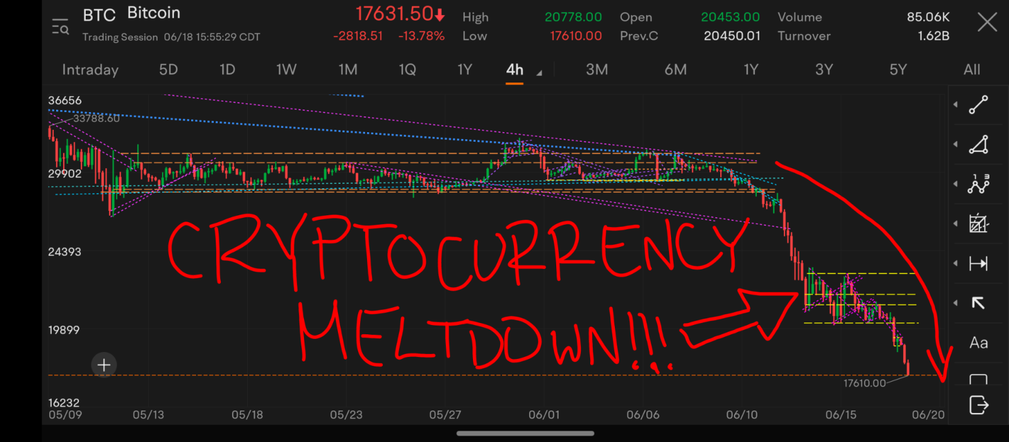1009x442 pixels.
Task: Expand arrow tool variants arrow
Action: point(955,303)
